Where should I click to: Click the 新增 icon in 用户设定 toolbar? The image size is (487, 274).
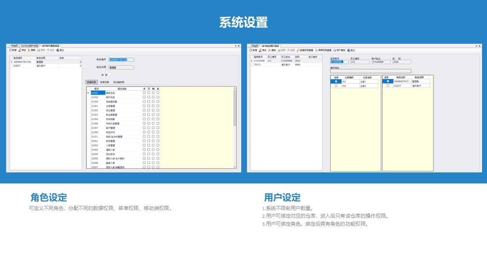point(250,50)
